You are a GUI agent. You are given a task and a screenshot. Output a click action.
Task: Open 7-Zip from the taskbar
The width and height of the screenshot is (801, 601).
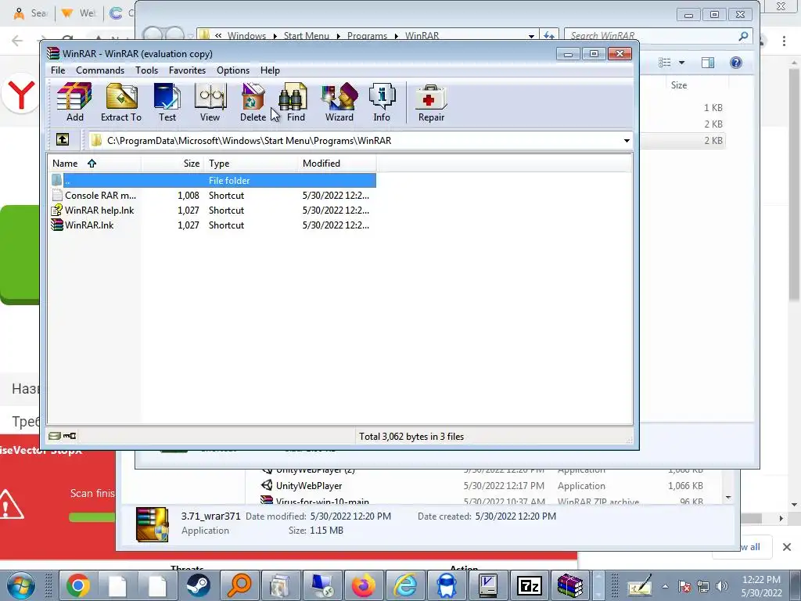click(x=529, y=585)
